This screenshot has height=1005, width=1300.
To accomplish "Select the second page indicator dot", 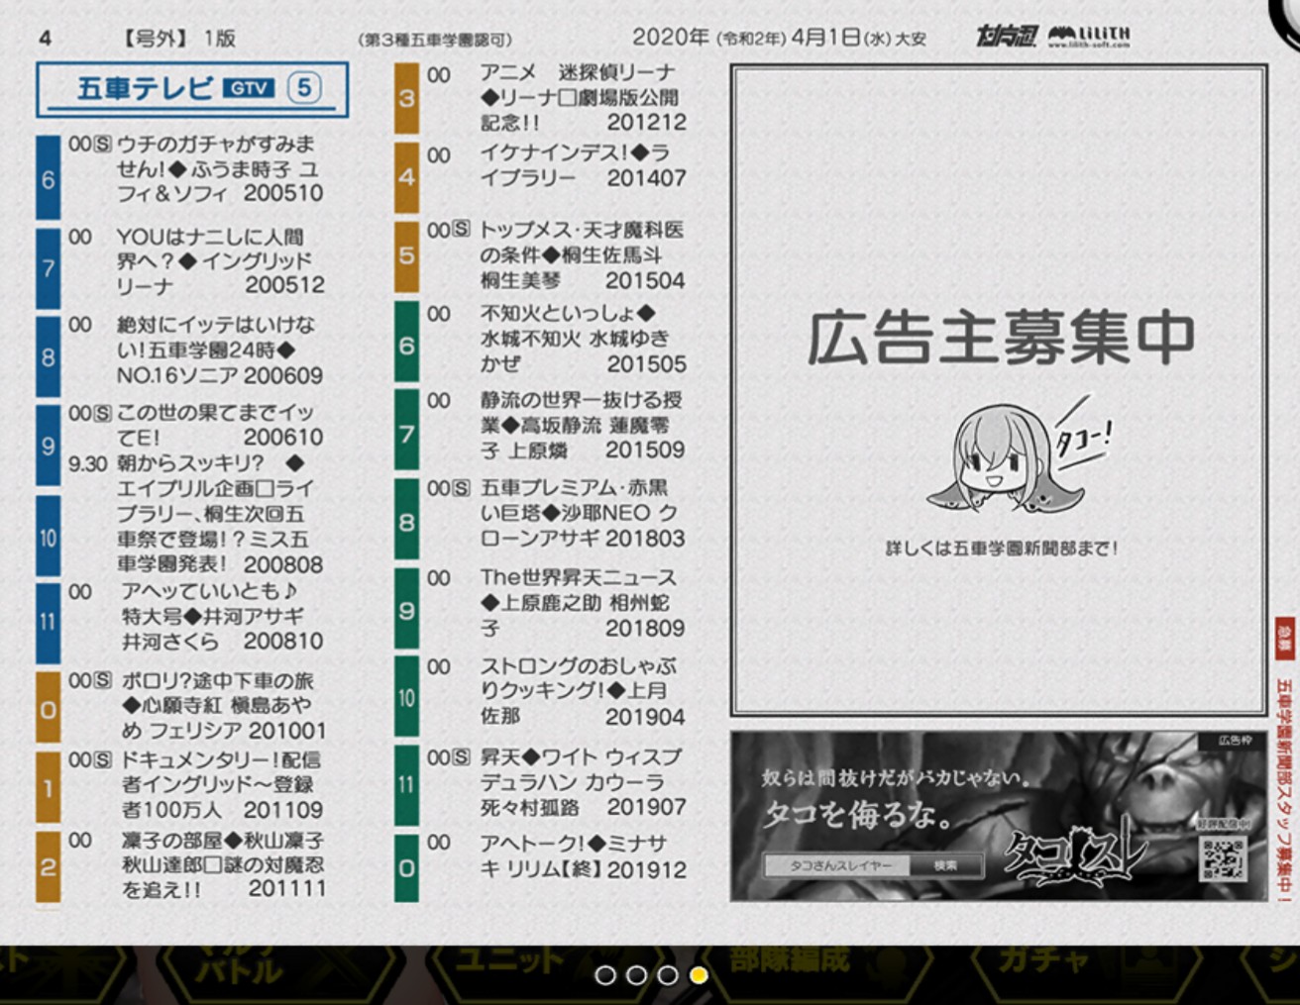I will [x=637, y=975].
